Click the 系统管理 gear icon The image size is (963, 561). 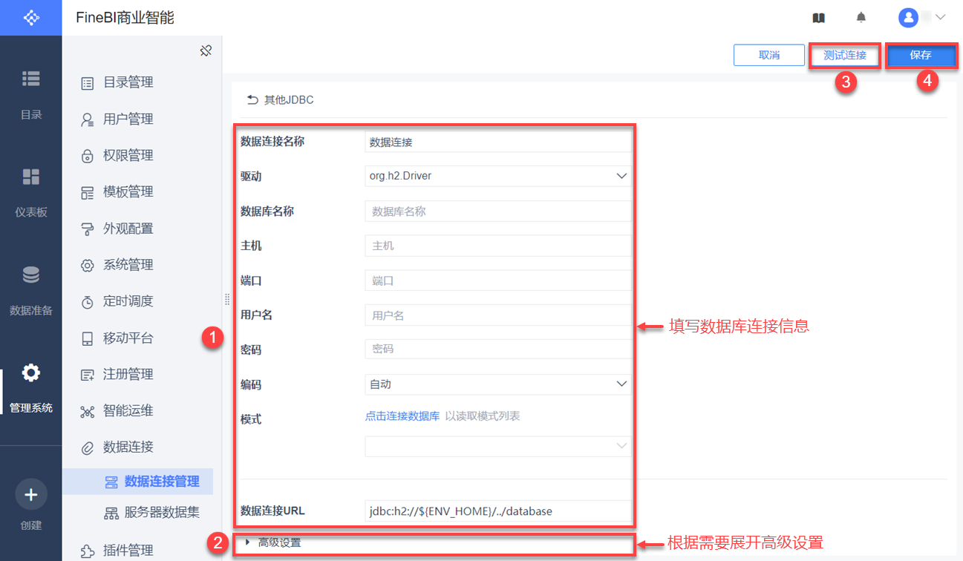[88, 265]
